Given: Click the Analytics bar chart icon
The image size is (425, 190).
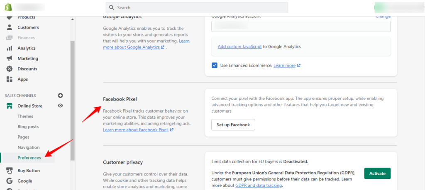Looking at the screenshot, I should 10,48.
